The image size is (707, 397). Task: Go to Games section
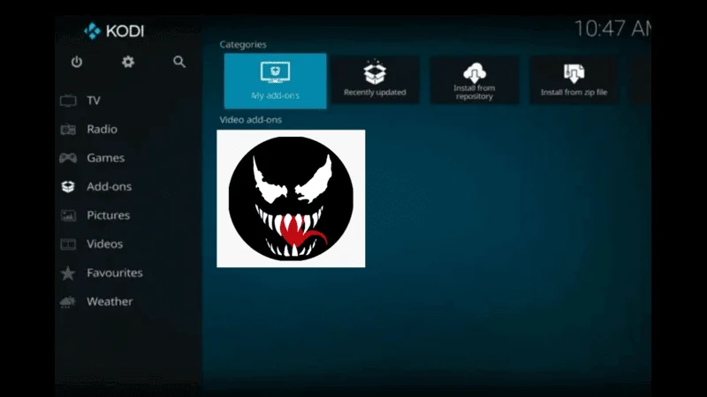point(105,158)
